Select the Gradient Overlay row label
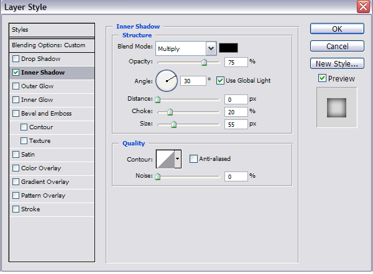The image size is (373, 274). click(45, 182)
